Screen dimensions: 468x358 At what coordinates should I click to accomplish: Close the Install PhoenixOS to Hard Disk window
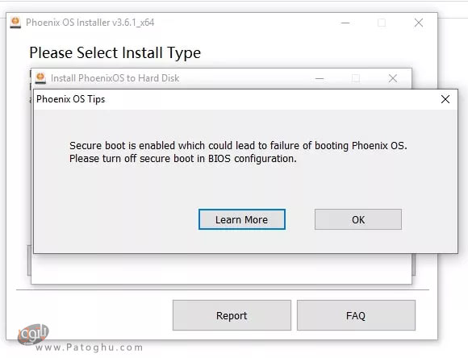393,78
